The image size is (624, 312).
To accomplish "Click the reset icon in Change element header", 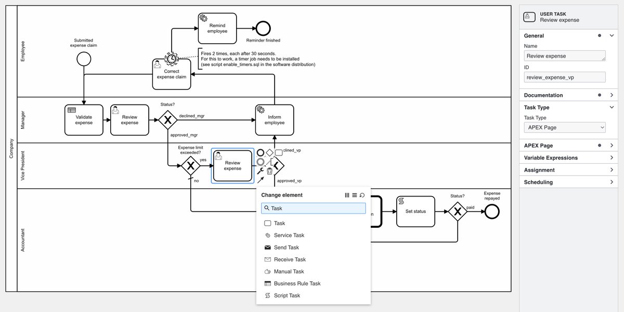I will pyautogui.click(x=362, y=195).
